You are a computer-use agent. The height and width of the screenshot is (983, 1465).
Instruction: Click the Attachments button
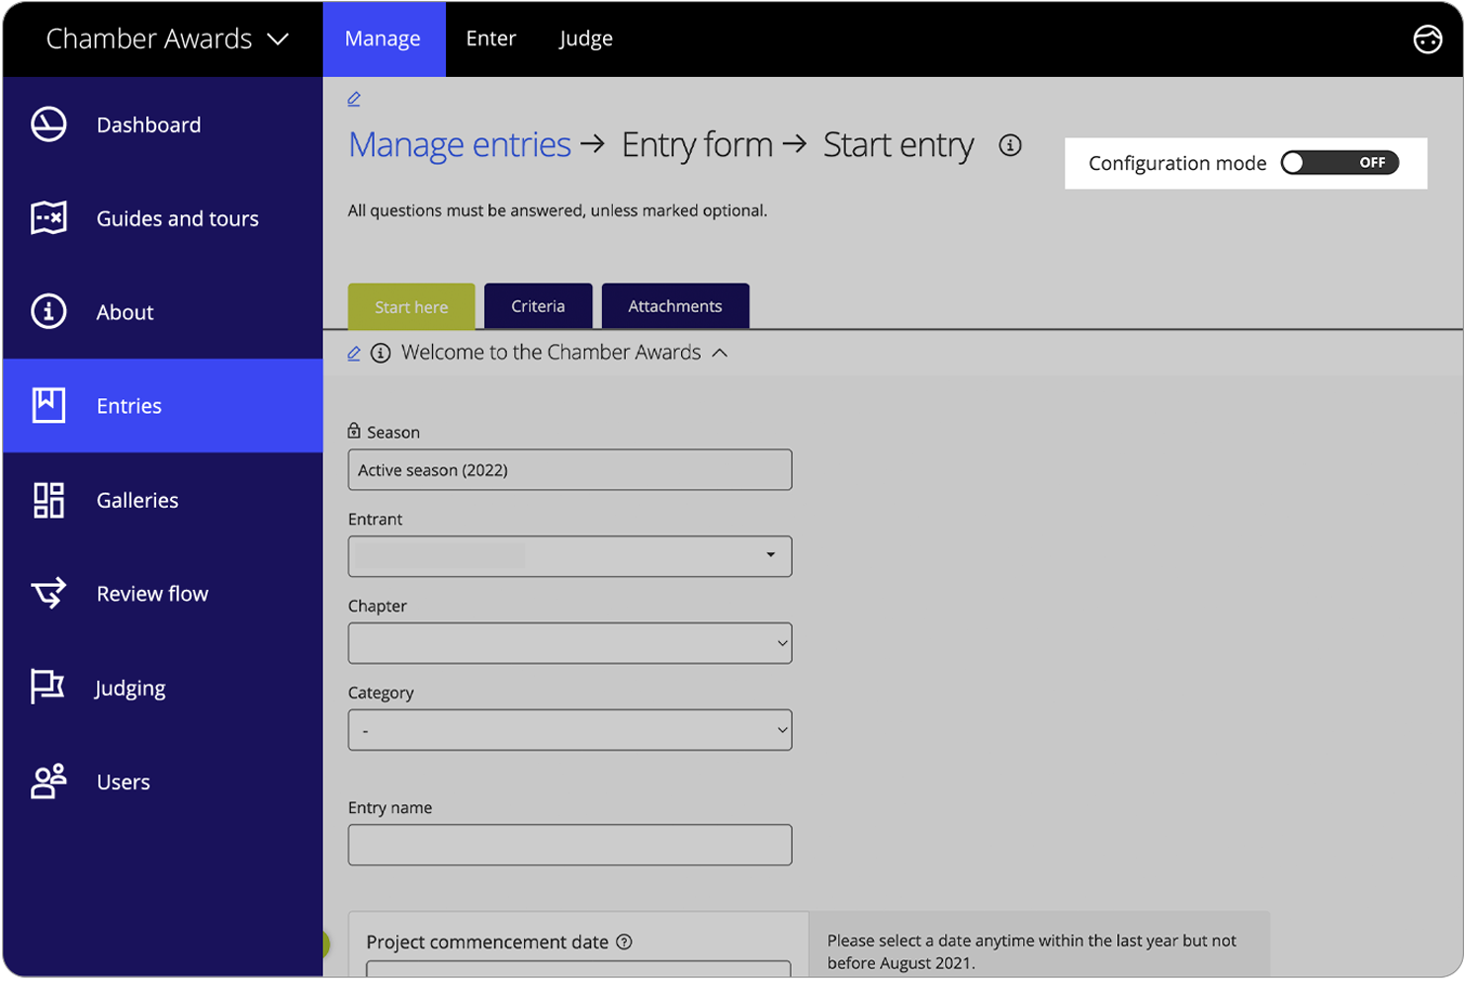675,306
